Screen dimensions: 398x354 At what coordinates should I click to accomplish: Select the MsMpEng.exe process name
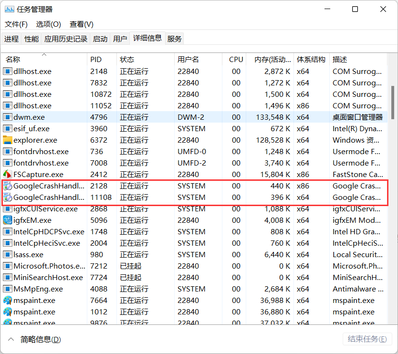[x=38, y=289]
